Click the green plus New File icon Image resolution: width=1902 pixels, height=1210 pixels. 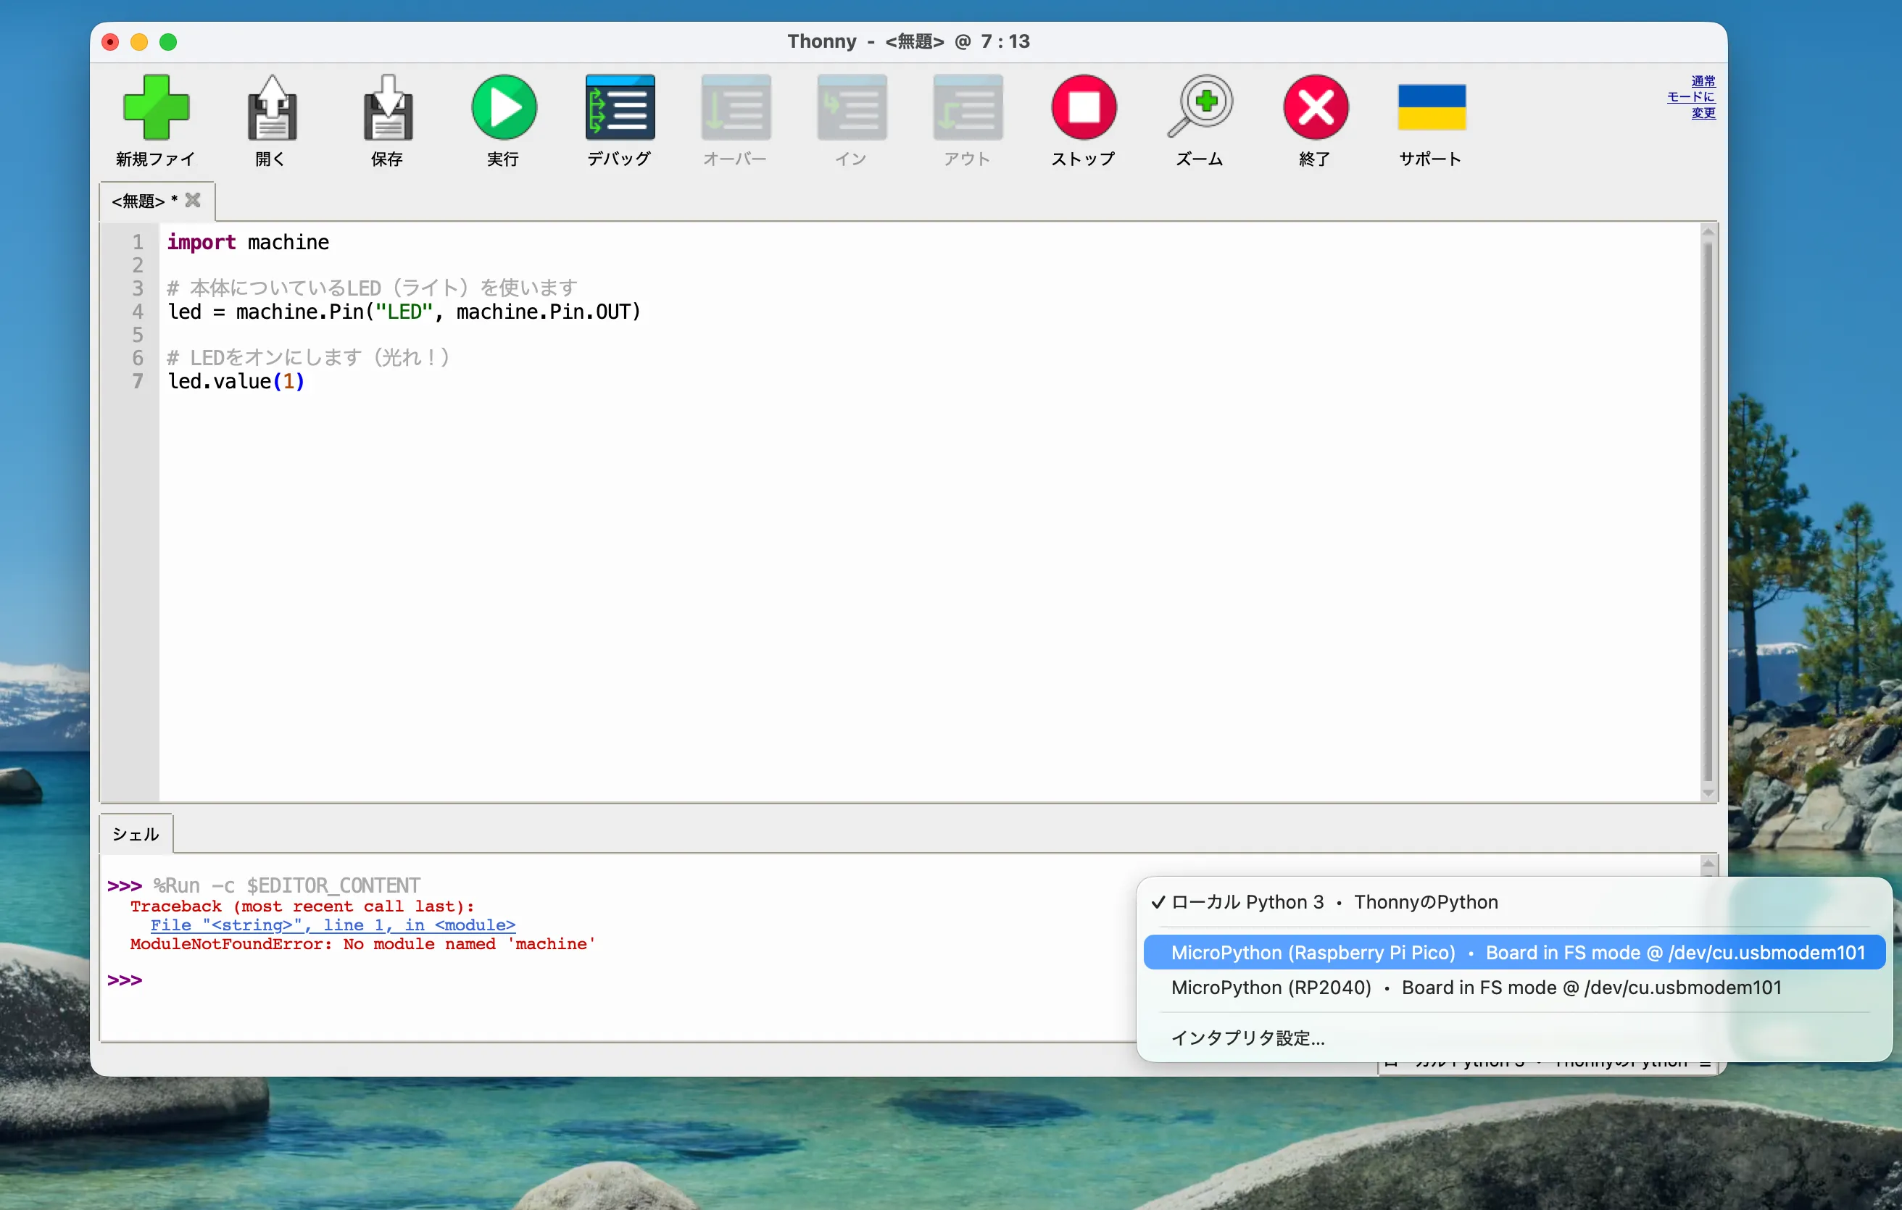(x=156, y=108)
